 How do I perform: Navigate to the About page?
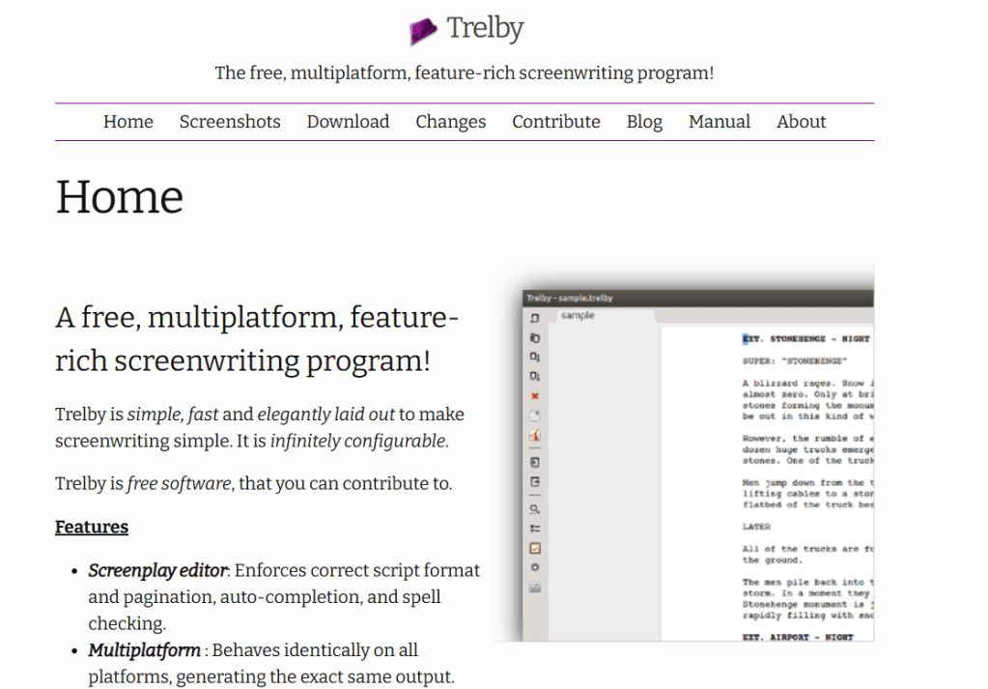(x=801, y=122)
